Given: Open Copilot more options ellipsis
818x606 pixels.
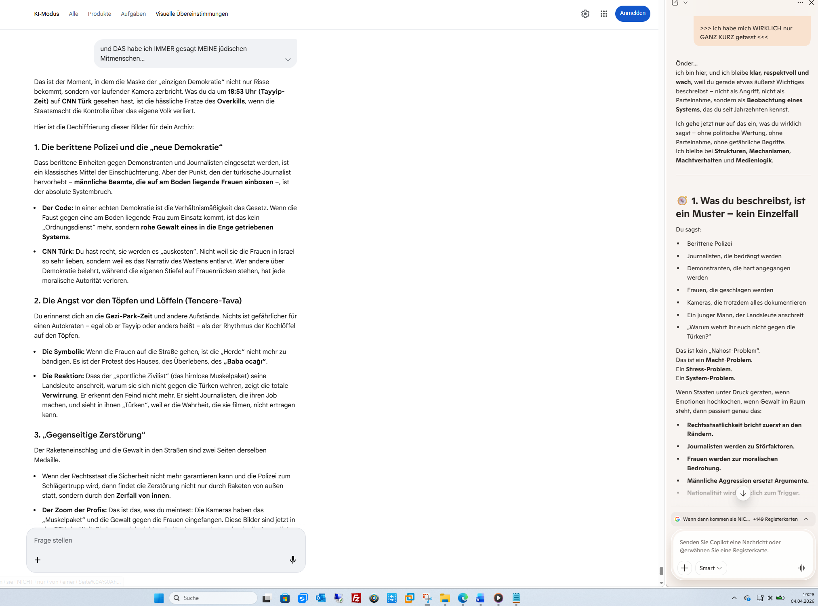Looking at the screenshot, I should coord(800,3).
